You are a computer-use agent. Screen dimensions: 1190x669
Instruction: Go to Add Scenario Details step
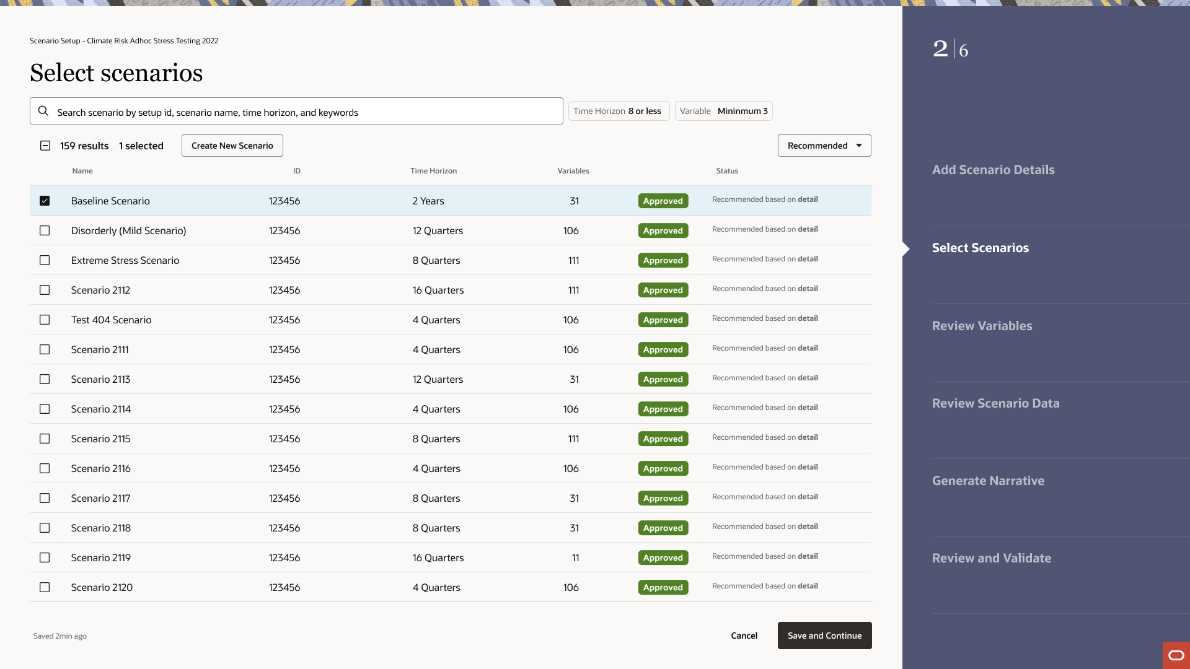993,170
